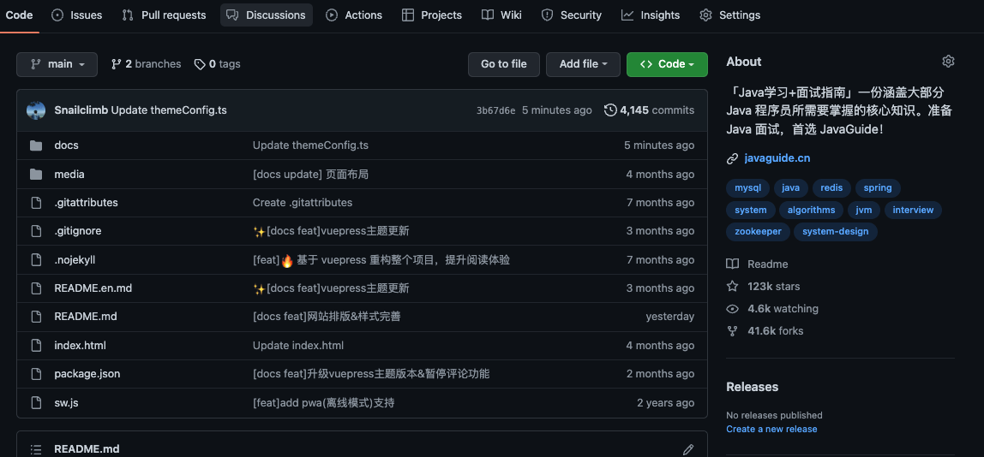Select the algorithms topic tag
The image size is (984, 457).
pyautogui.click(x=812, y=210)
